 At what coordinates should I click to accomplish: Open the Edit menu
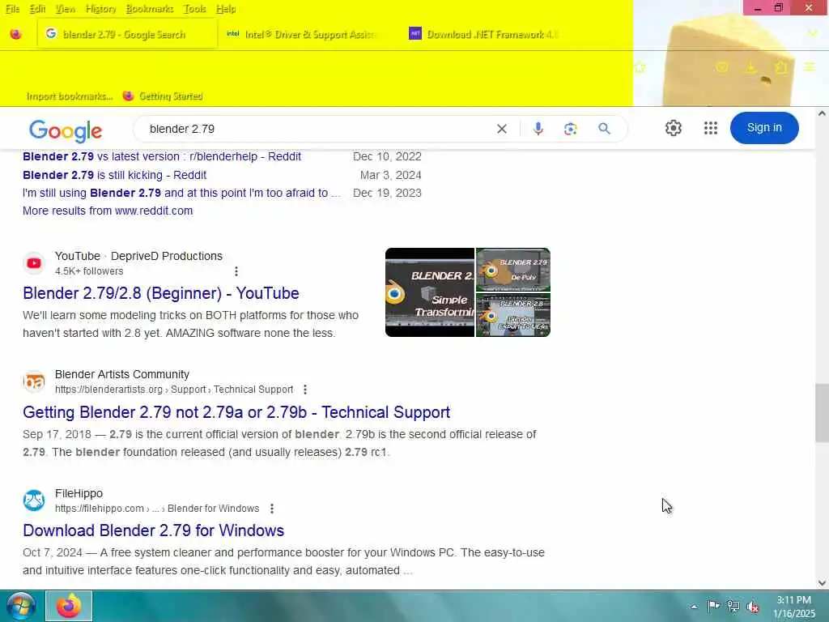(37, 9)
